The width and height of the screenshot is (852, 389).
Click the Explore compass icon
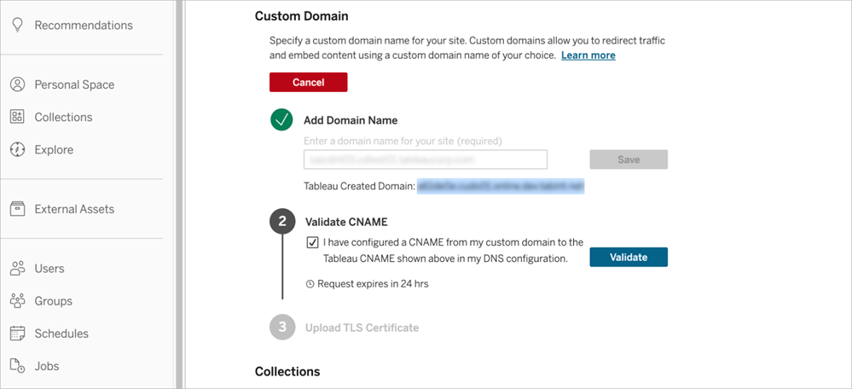[x=17, y=149]
